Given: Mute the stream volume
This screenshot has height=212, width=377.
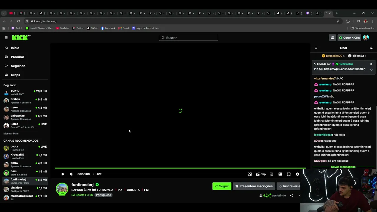Looking at the screenshot, I should tap(72, 174).
